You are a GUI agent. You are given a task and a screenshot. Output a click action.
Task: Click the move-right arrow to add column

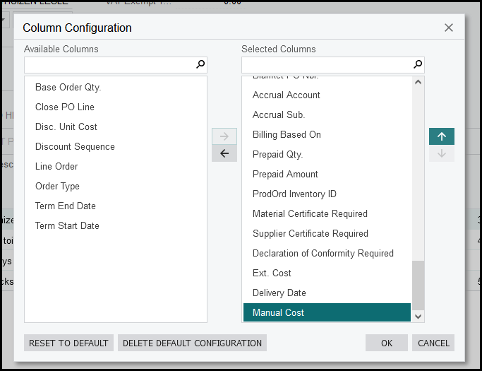pyautogui.click(x=224, y=136)
